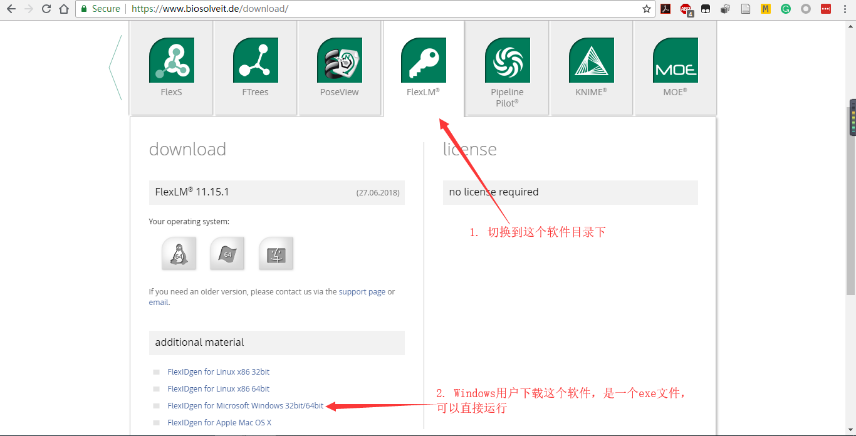Open the browser home page
The image size is (856, 436).
pos(63,9)
